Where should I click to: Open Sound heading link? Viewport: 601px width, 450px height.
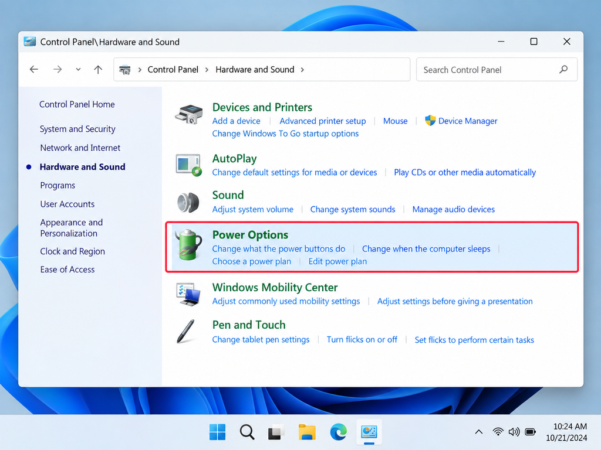point(228,195)
